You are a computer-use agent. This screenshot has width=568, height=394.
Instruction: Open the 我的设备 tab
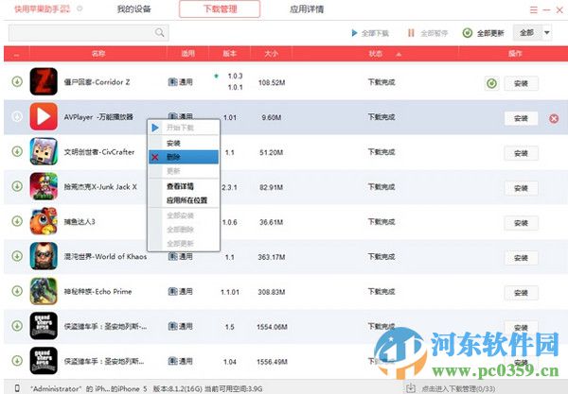[x=133, y=9]
